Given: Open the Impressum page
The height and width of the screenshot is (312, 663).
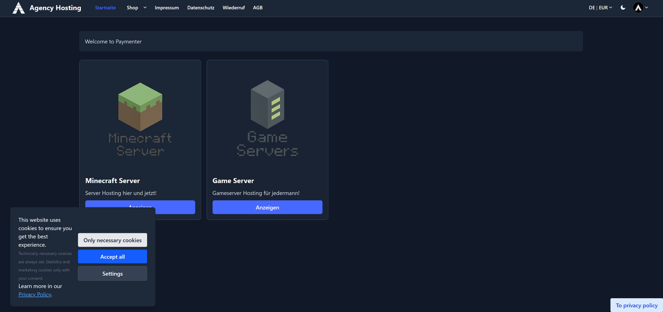Looking at the screenshot, I should click(167, 8).
